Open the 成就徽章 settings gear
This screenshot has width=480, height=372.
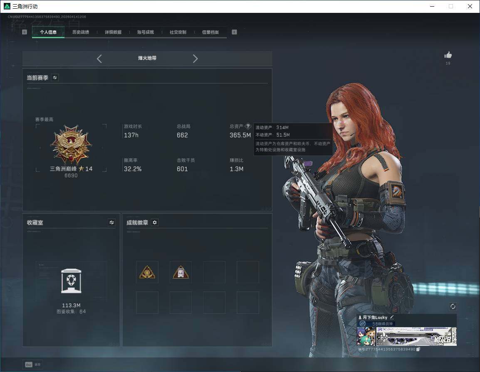(155, 223)
